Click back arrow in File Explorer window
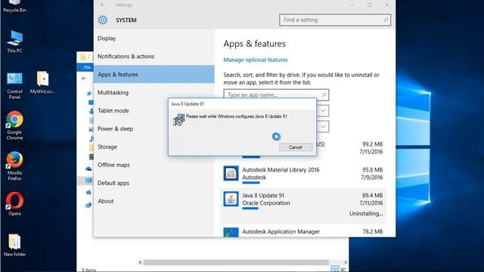Image resolution: width=484 pixels, height=272 pixels. pyautogui.click(x=84, y=79)
